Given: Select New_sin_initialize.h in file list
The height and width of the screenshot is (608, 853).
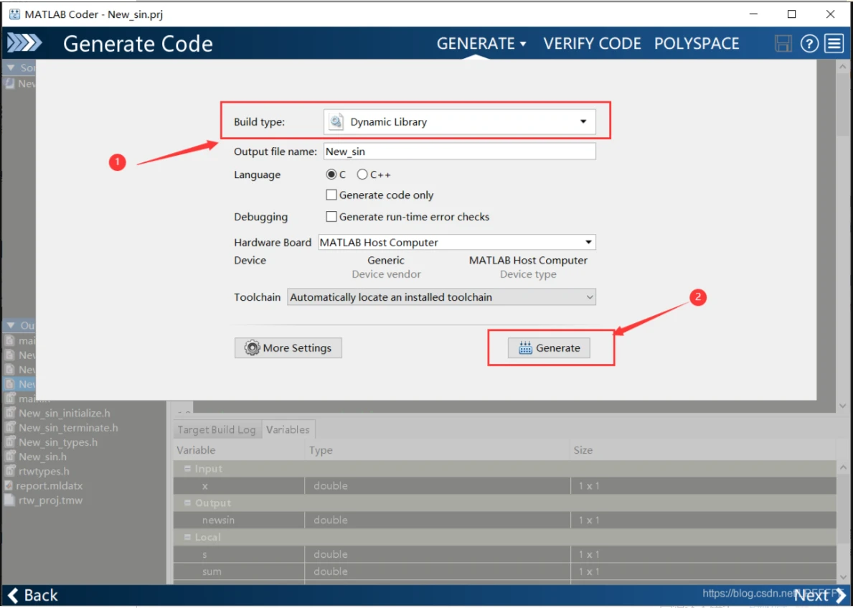Looking at the screenshot, I should point(64,413).
